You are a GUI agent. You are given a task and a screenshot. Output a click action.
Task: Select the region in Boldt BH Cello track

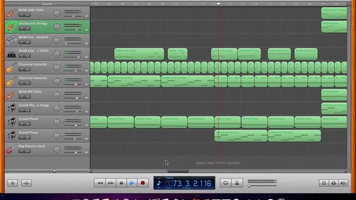point(334,95)
